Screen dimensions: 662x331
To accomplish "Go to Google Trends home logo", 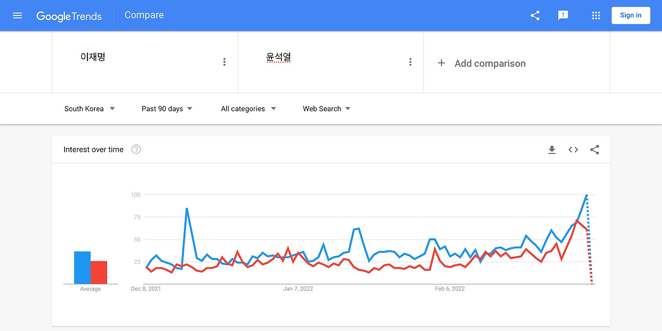I will pos(69,16).
